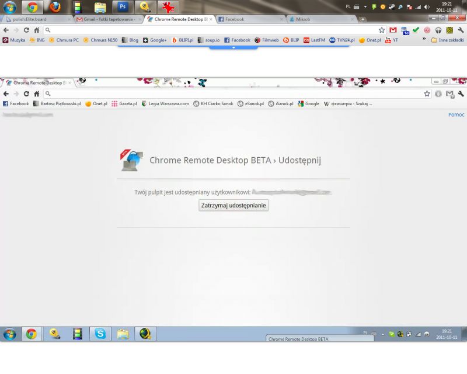Click volume icon in top system tray

click(427, 7)
